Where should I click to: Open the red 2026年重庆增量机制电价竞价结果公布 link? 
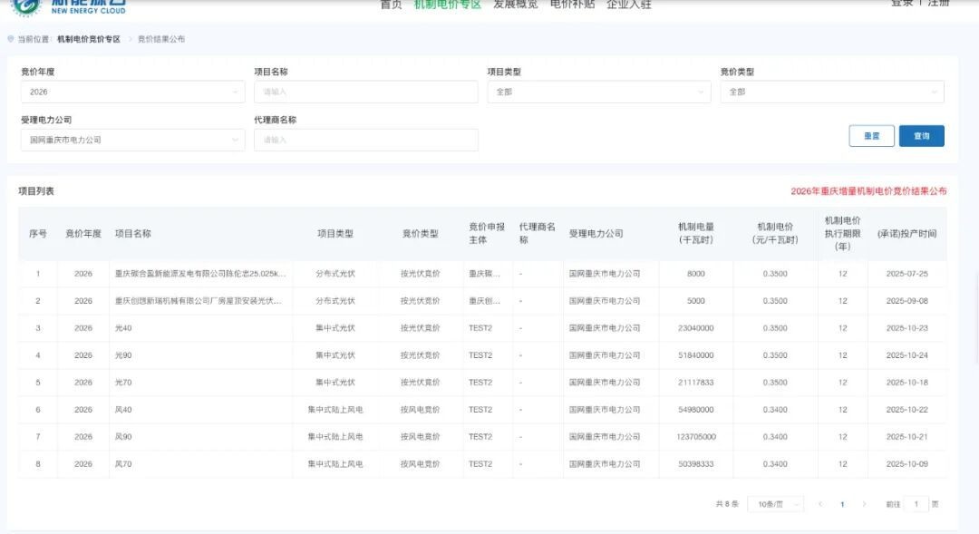point(868,191)
